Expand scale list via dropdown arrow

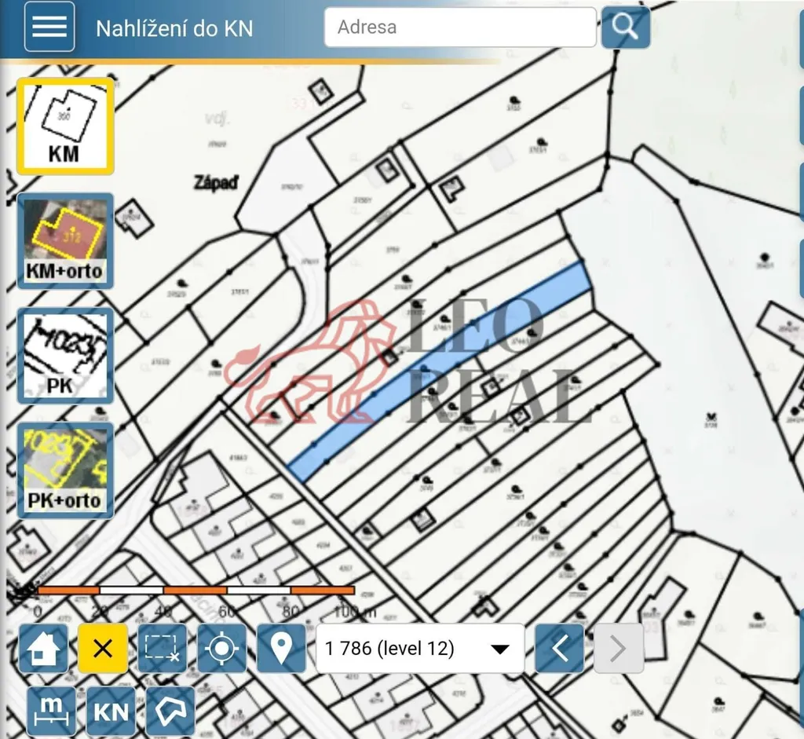(x=499, y=649)
